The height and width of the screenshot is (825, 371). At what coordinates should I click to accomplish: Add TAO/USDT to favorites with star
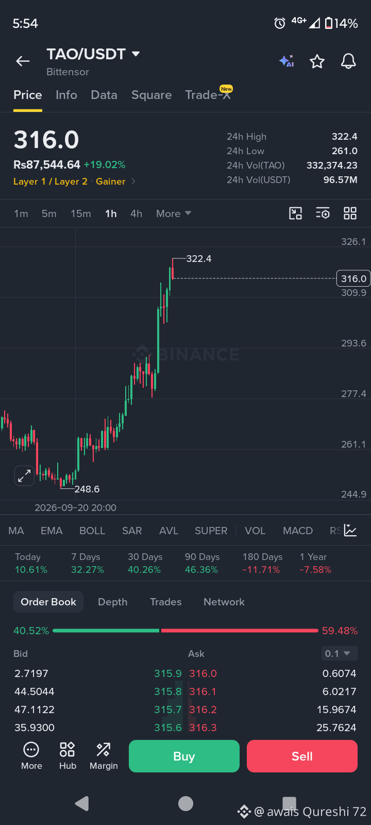317,61
